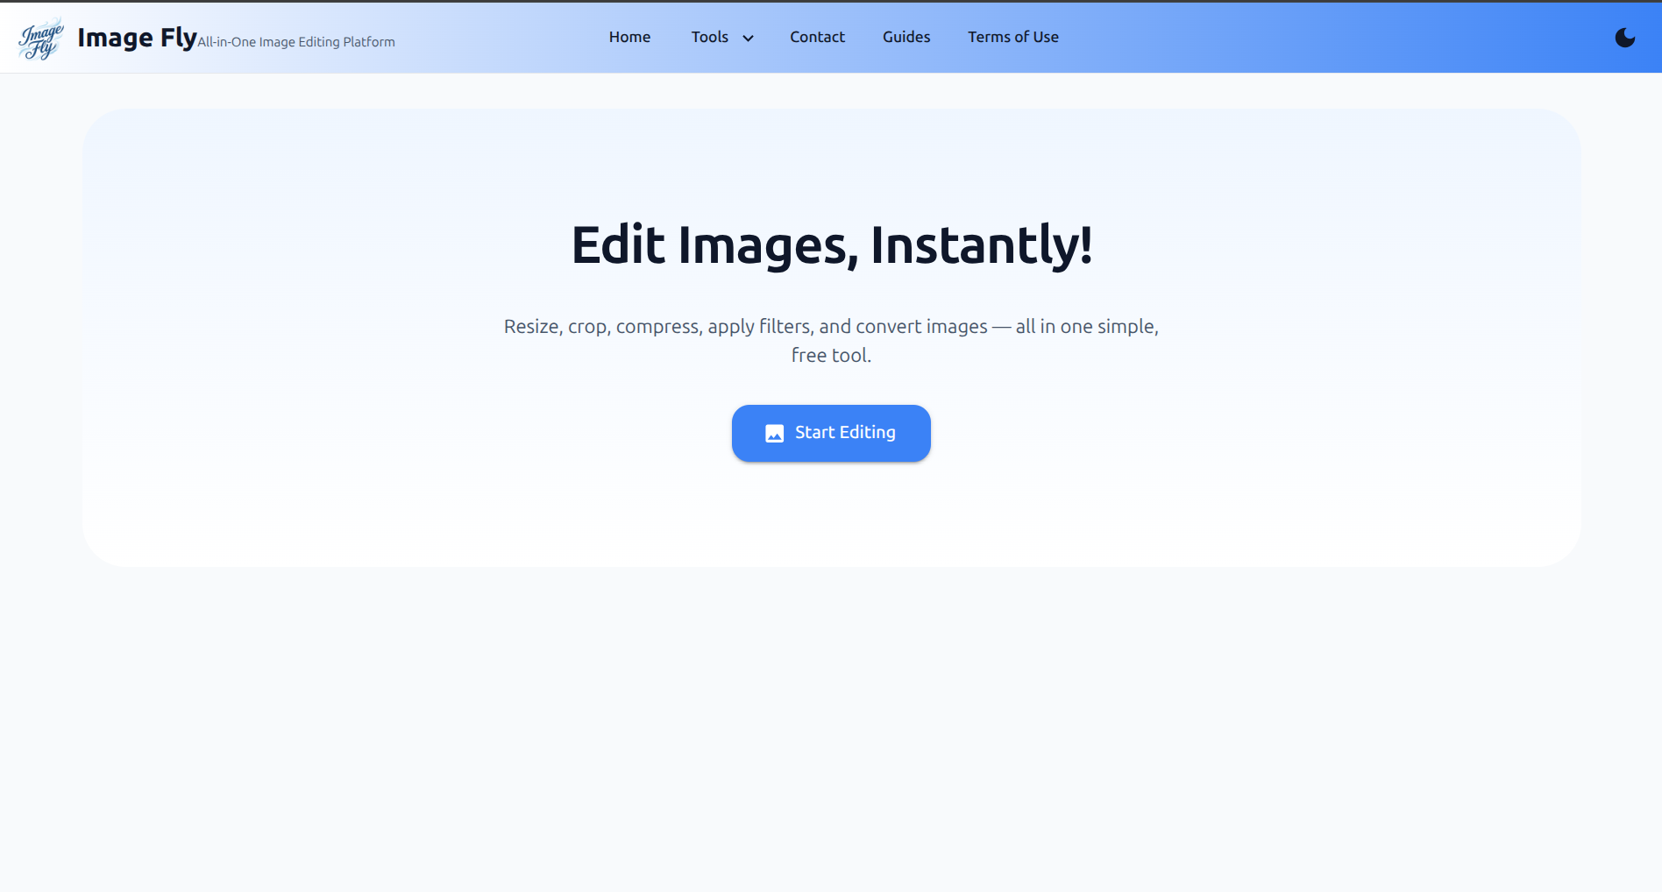1662x892 pixels.
Task: Click the Edit Images, Instantly heading
Action: pos(831,245)
